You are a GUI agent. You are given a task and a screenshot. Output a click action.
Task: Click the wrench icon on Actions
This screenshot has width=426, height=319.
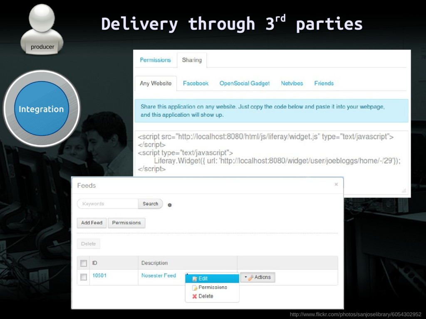(x=250, y=277)
